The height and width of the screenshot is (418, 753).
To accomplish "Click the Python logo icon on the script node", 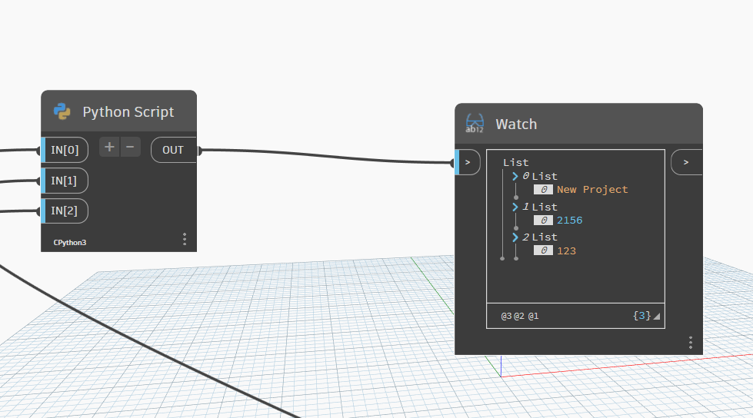I will [x=62, y=111].
